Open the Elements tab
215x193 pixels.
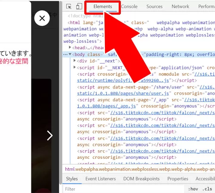click(x=103, y=6)
